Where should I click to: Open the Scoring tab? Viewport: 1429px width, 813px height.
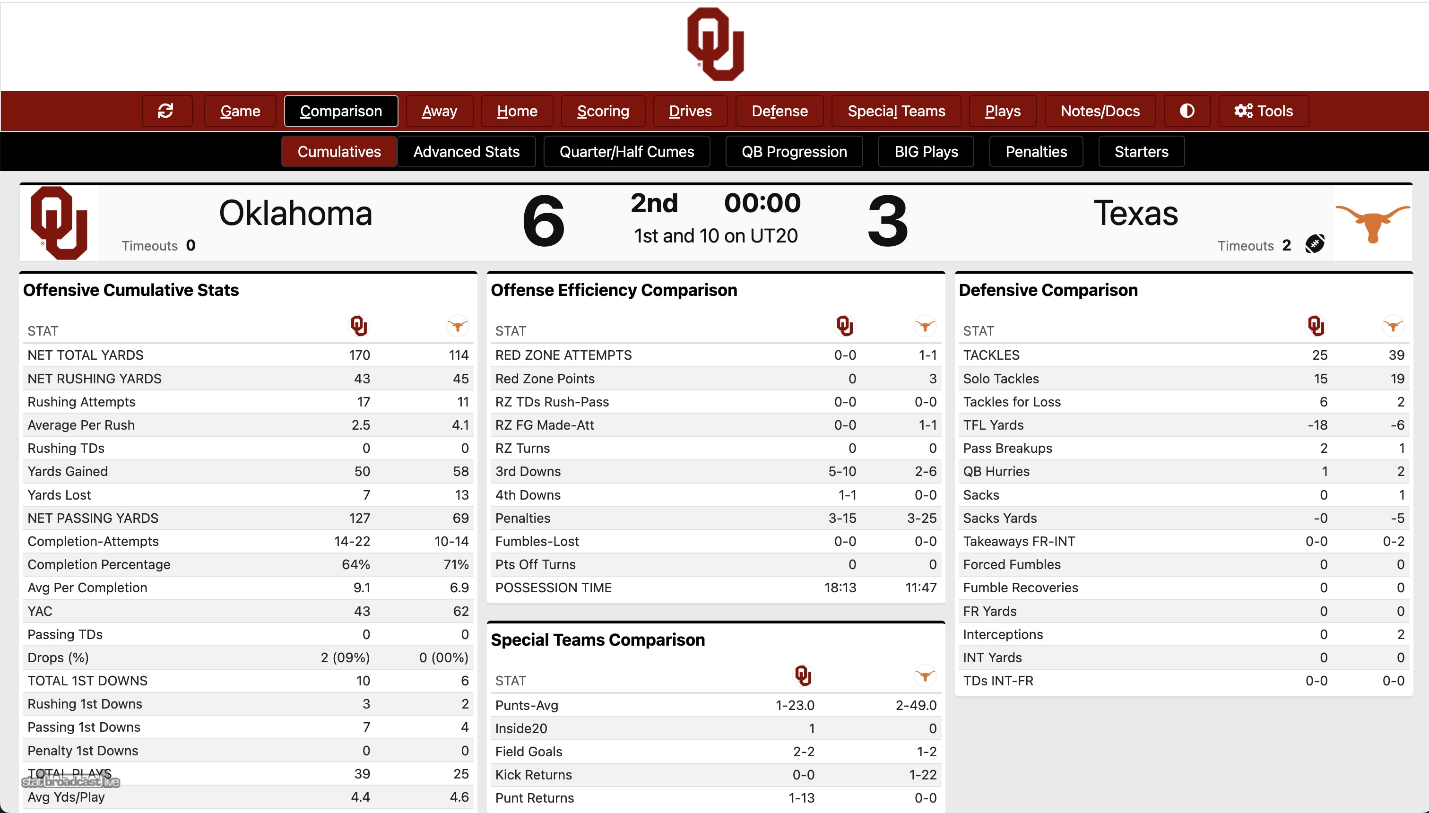603,111
